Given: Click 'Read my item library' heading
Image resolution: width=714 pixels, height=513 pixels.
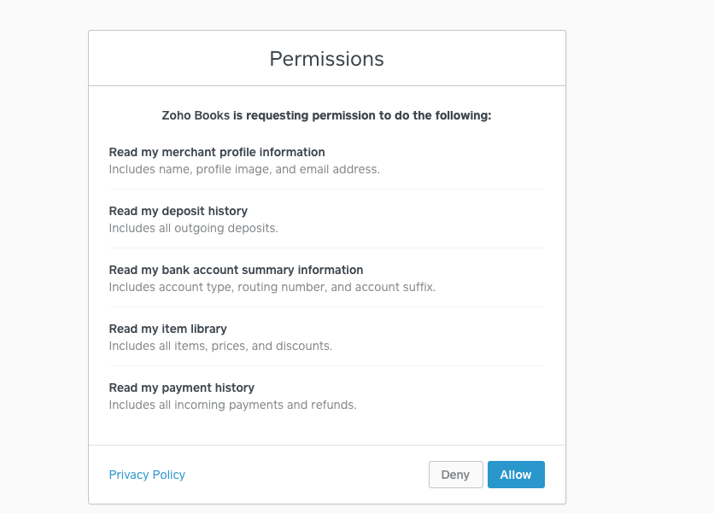Looking at the screenshot, I should tap(166, 329).
